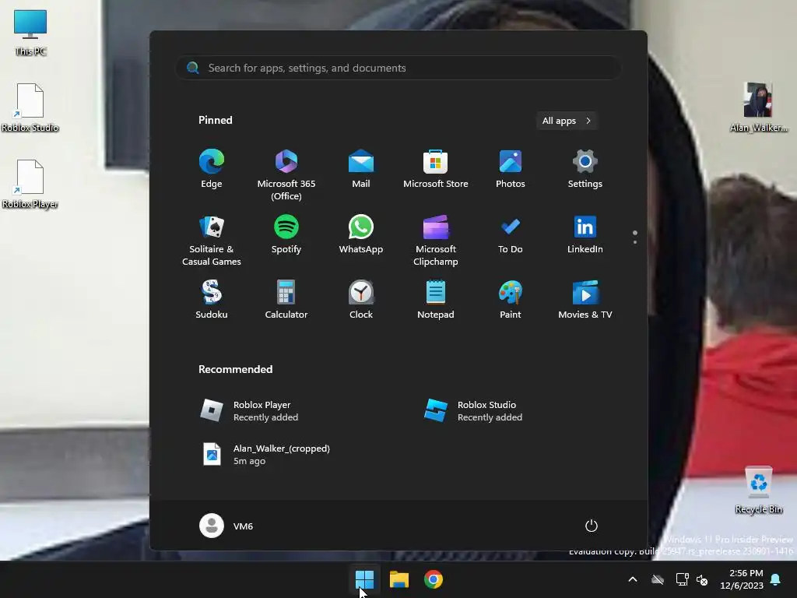This screenshot has height=598, width=797.
Task: Click the Windows Start button
Action: coord(364,579)
